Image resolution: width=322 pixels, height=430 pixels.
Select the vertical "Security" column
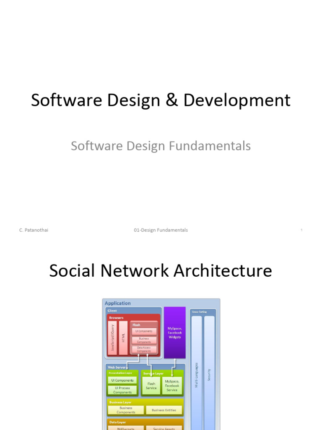(209, 373)
